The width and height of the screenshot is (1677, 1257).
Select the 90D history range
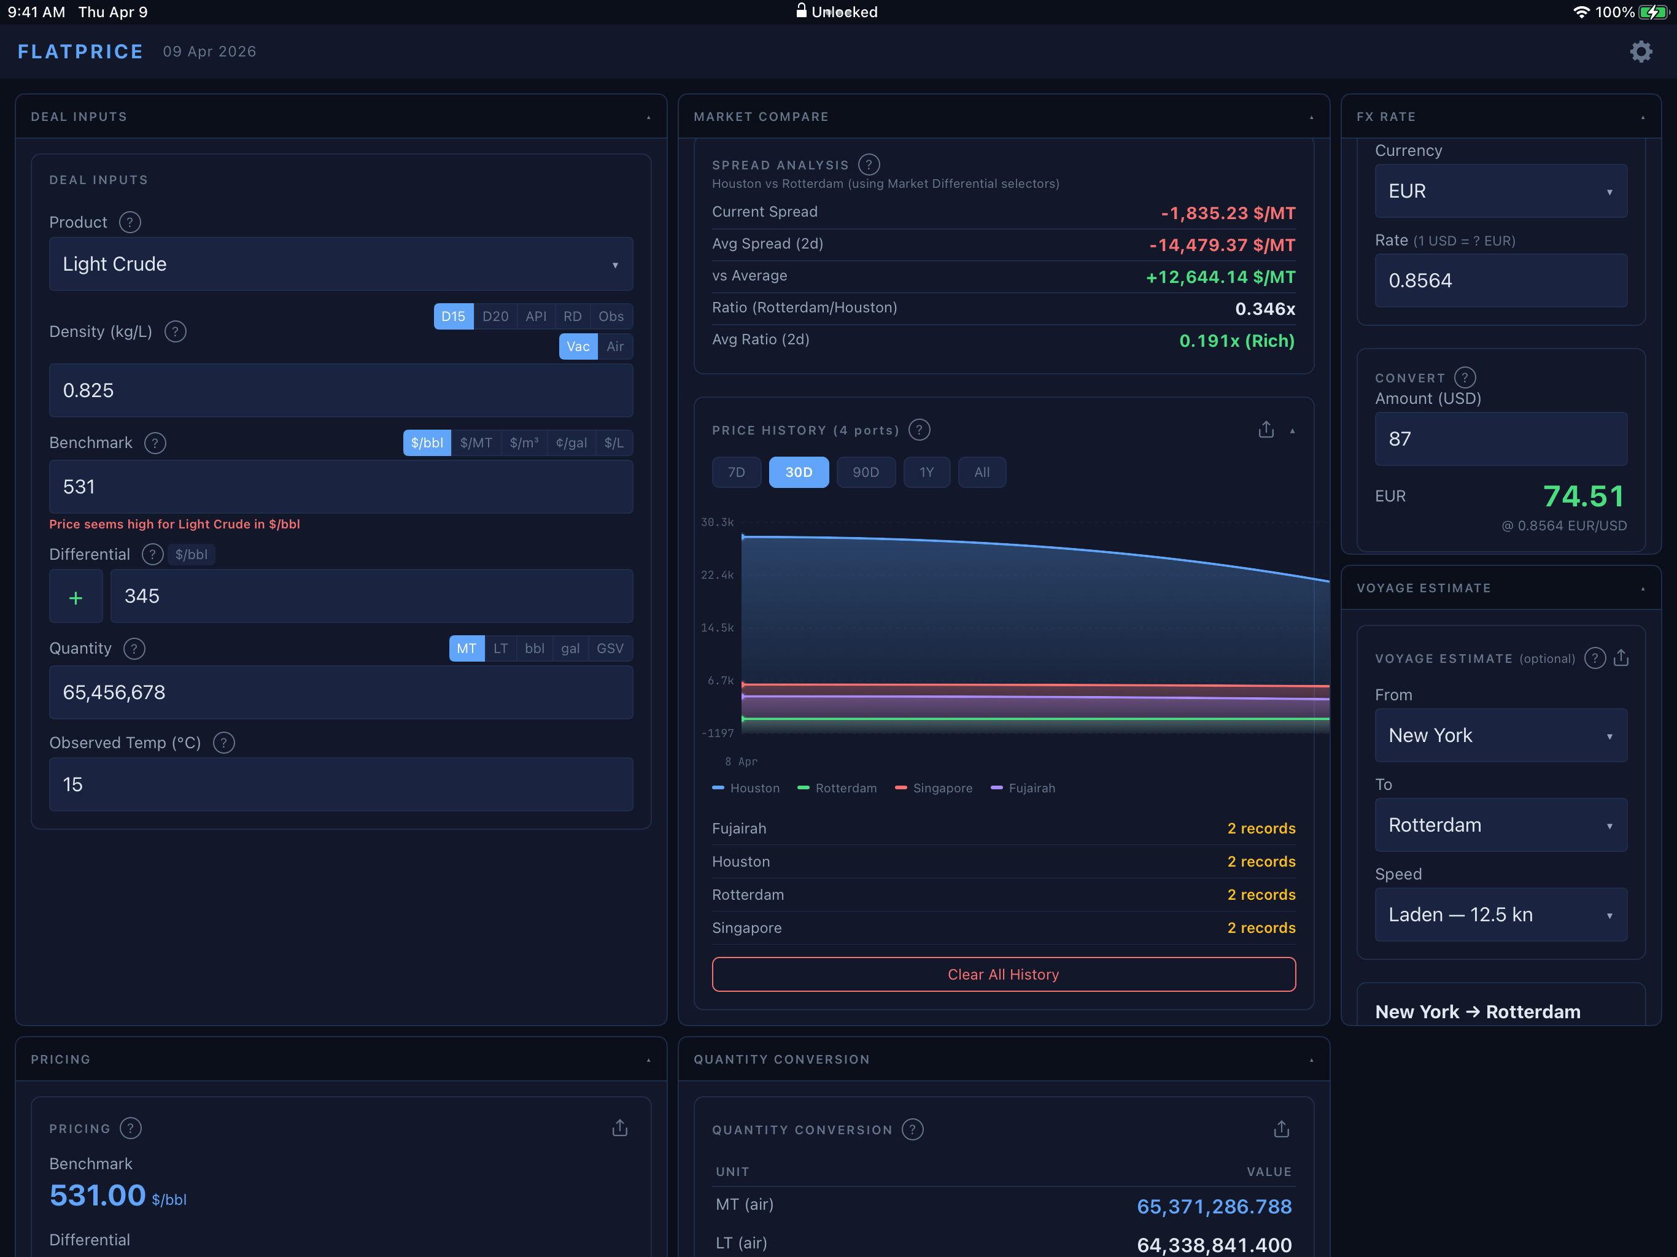(x=865, y=473)
